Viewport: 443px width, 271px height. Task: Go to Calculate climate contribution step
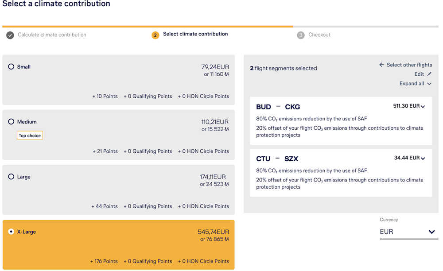tap(52, 35)
